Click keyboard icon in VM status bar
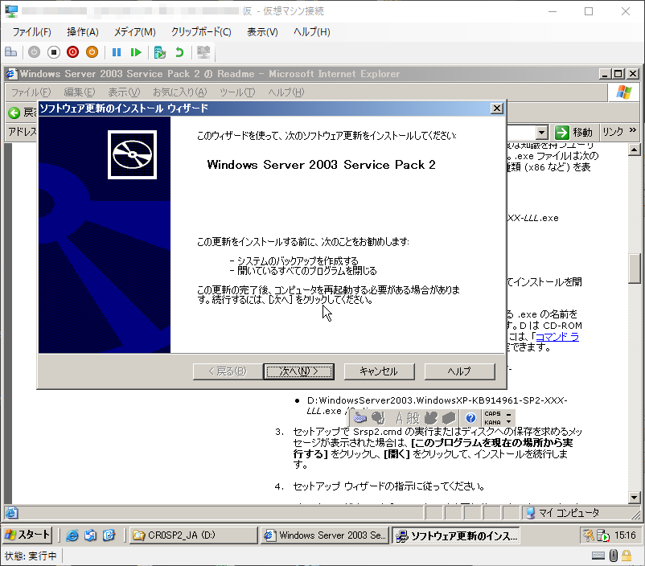Screen dimensions: 645x566 [598, 556]
